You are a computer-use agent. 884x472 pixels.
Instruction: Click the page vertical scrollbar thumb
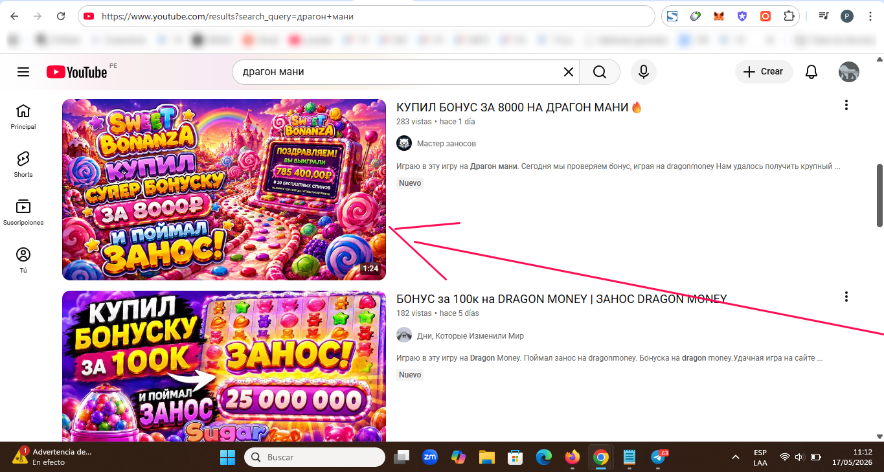(x=879, y=195)
